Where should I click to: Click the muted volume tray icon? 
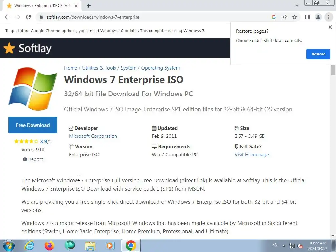point(300,246)
